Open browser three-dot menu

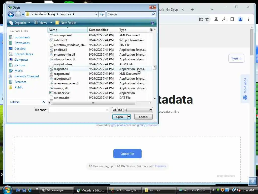click(248, 19)
